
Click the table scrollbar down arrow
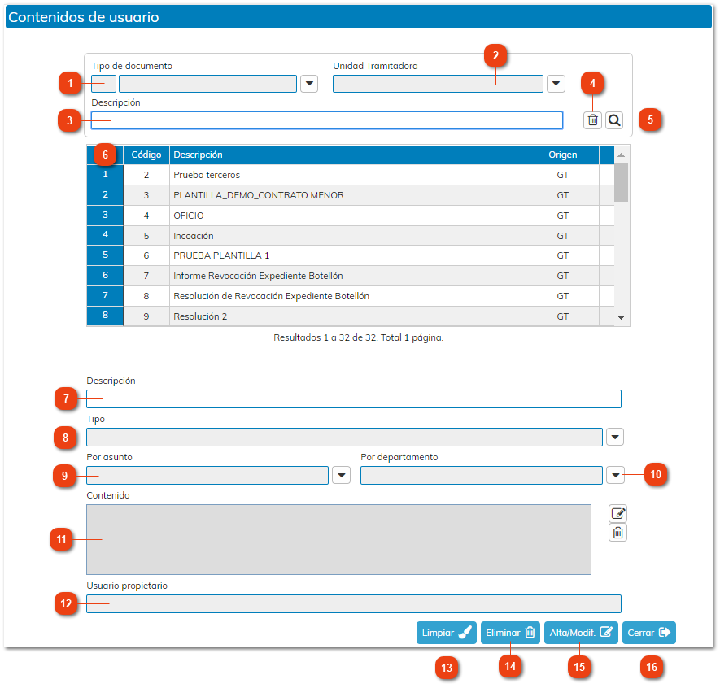[622, 317]
